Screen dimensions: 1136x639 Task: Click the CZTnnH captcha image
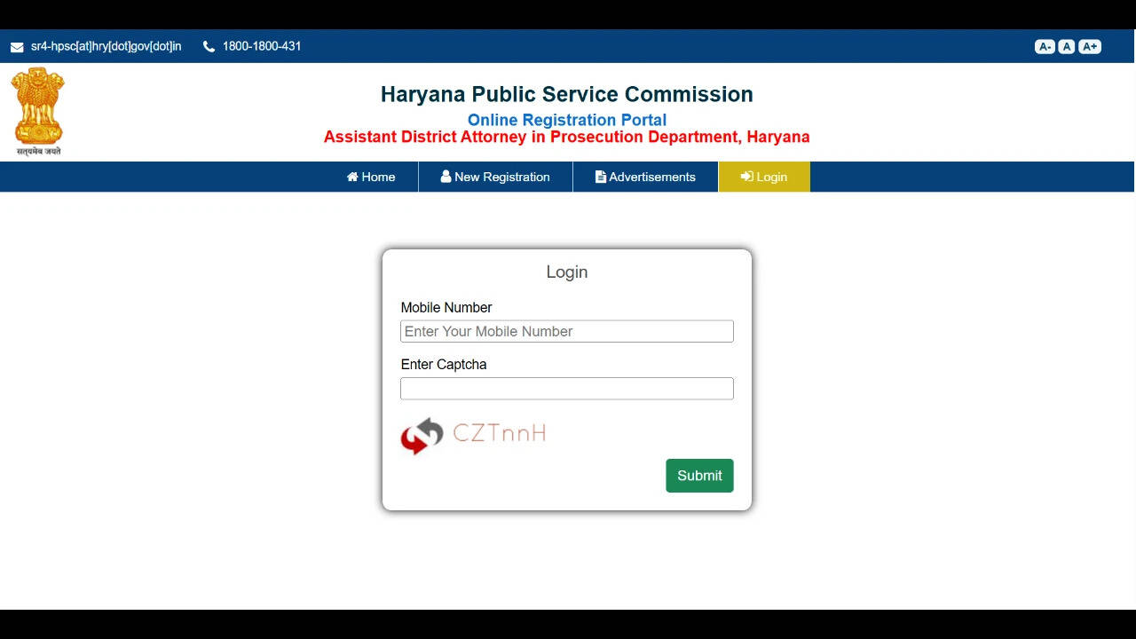(x=499, y=433)
